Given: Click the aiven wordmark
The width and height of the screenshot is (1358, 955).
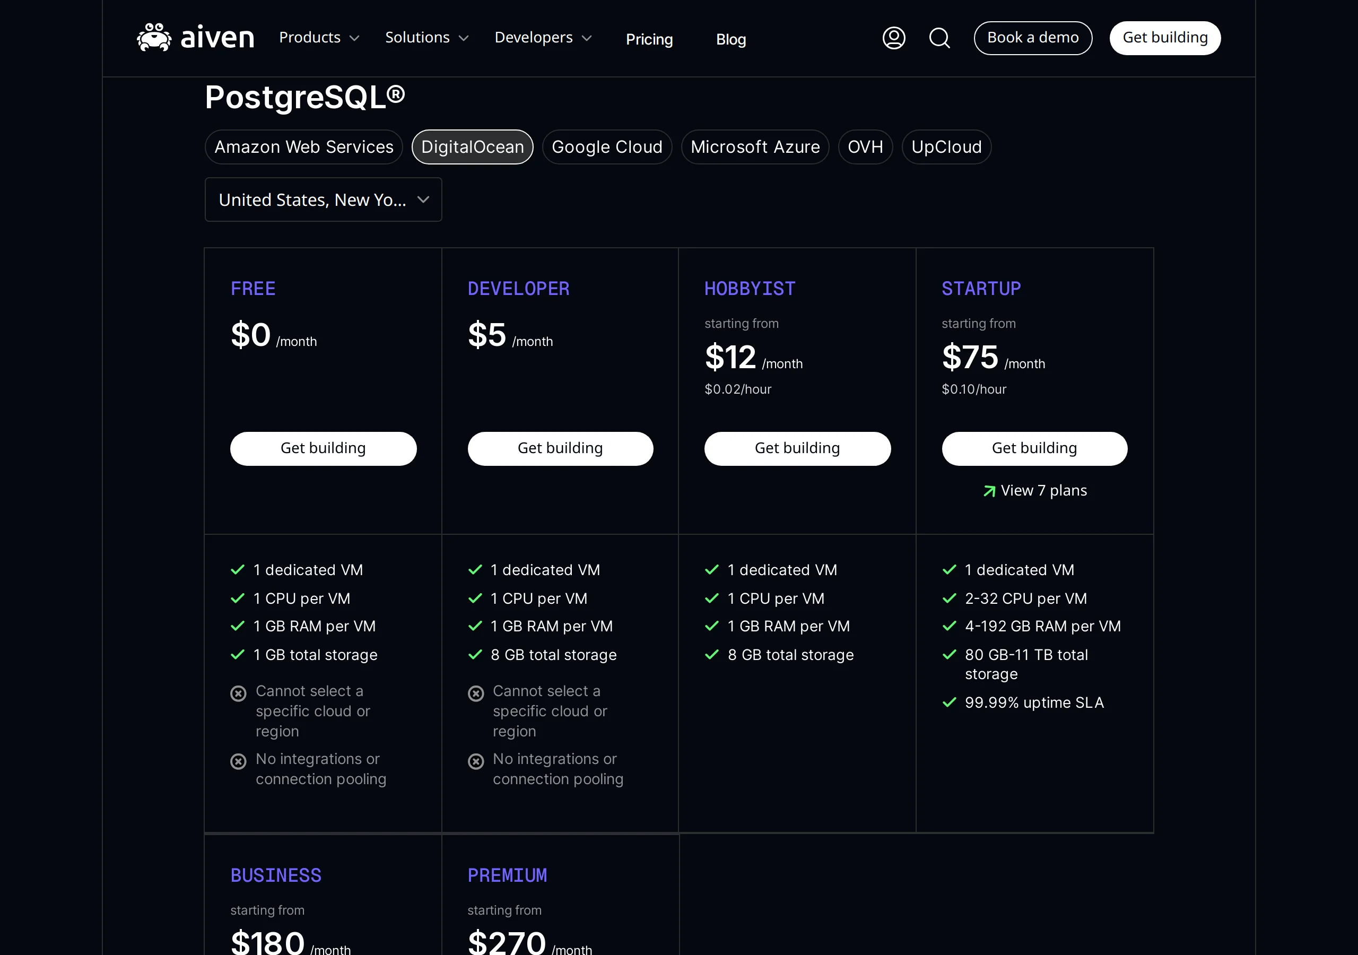Looking at the screenshot, I should pyautogui.click(x=217, y=38).
